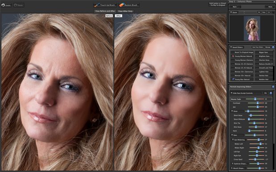Apply the Shorten Nose preset

click(x=264, y=60)
